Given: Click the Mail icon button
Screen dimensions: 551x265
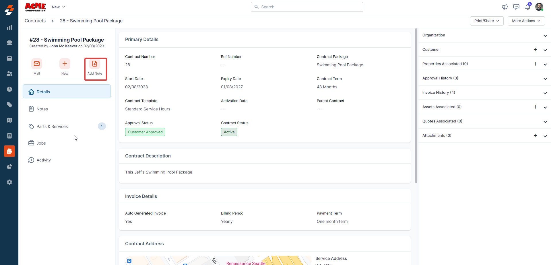Looking at the screenshot, I should tap(37, 64).
